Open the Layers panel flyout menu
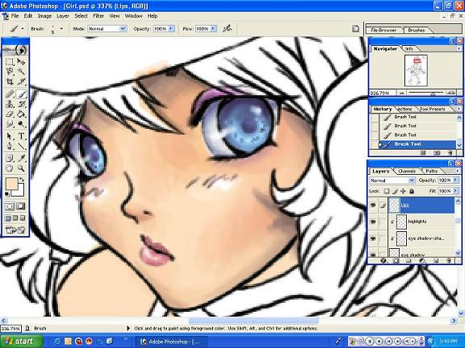The width and height of the screenshot is (465, 348). 459,171
